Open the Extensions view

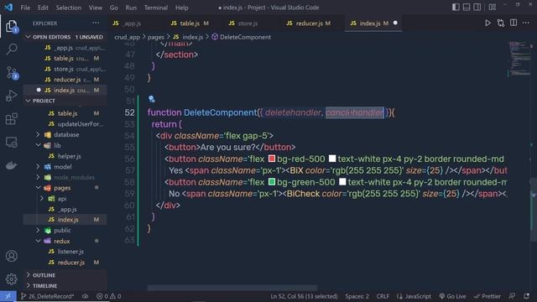(x=11, y=119)
